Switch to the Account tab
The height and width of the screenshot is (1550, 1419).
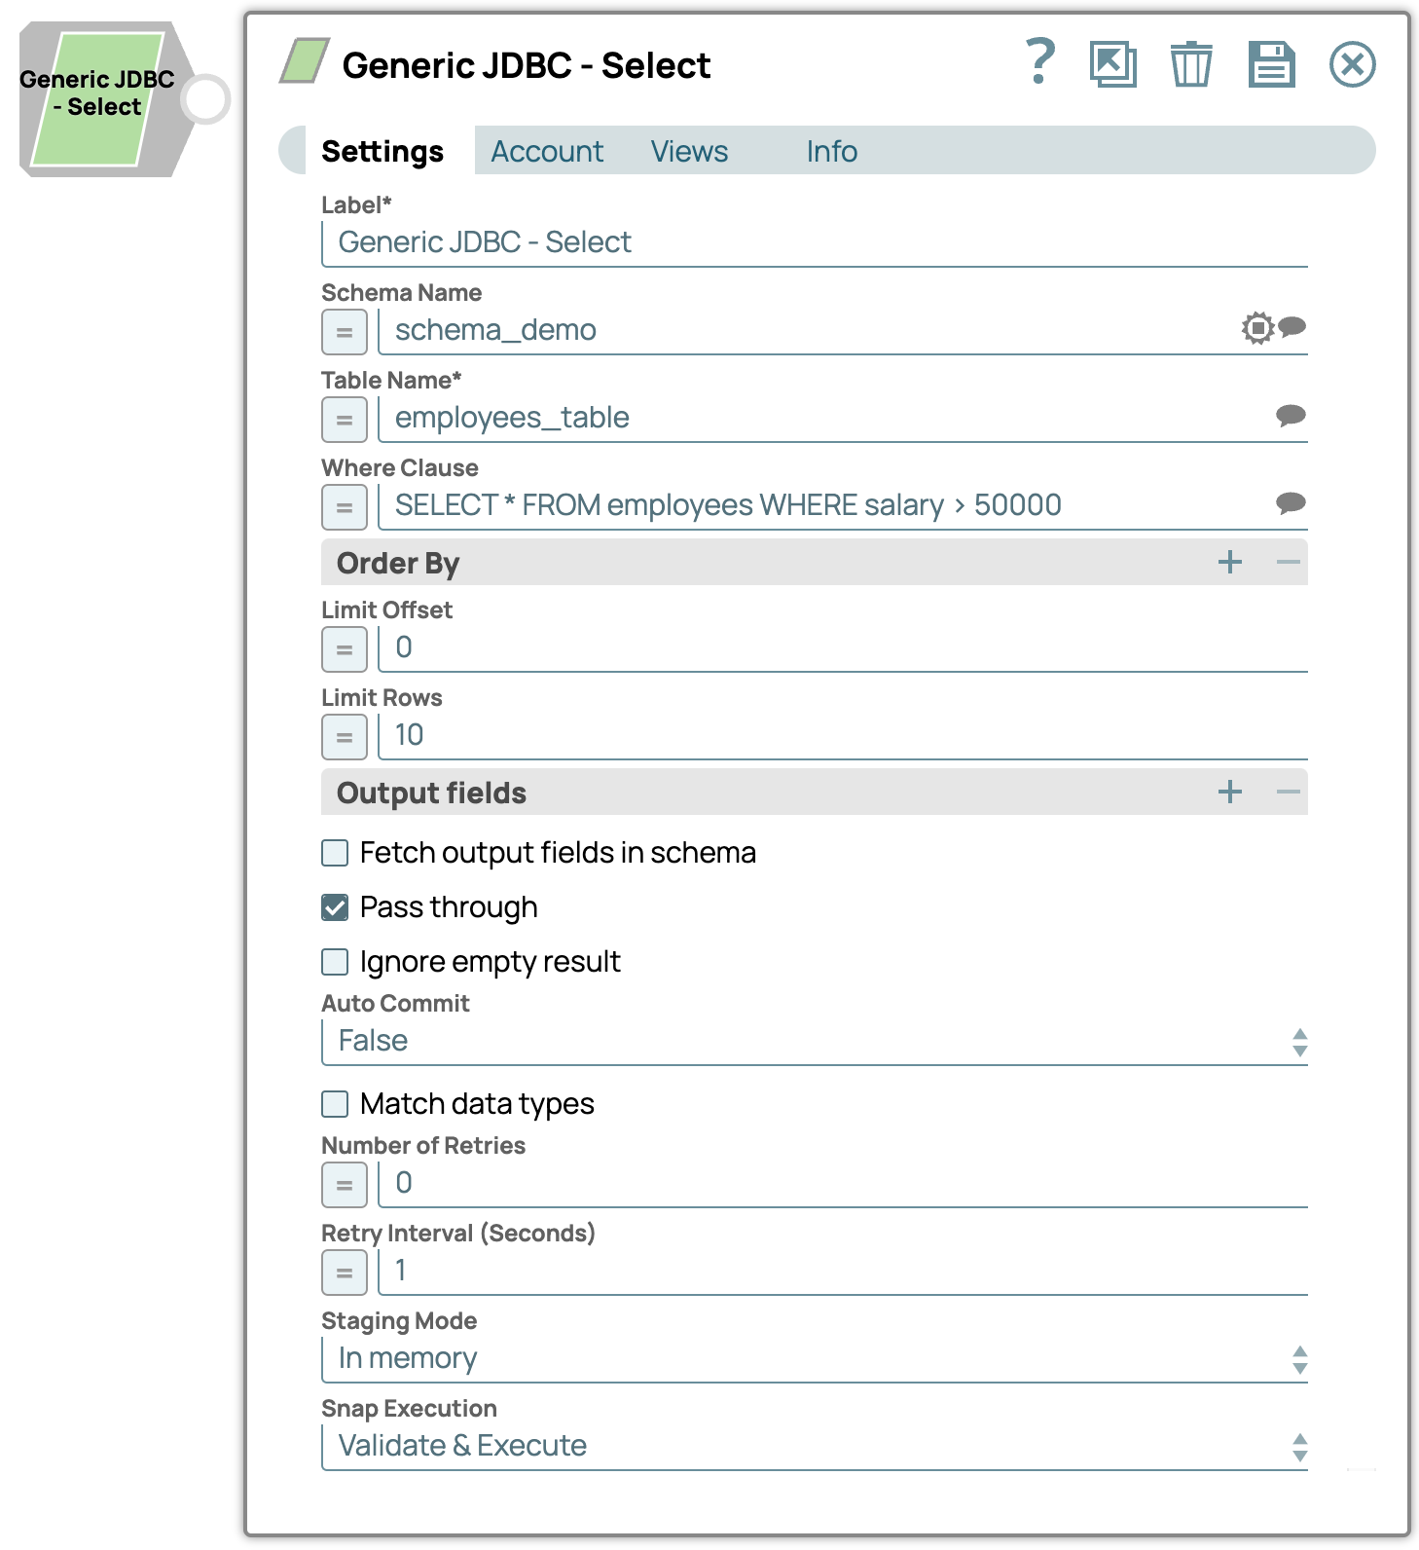pyautogui.click(x=547, y=152)
